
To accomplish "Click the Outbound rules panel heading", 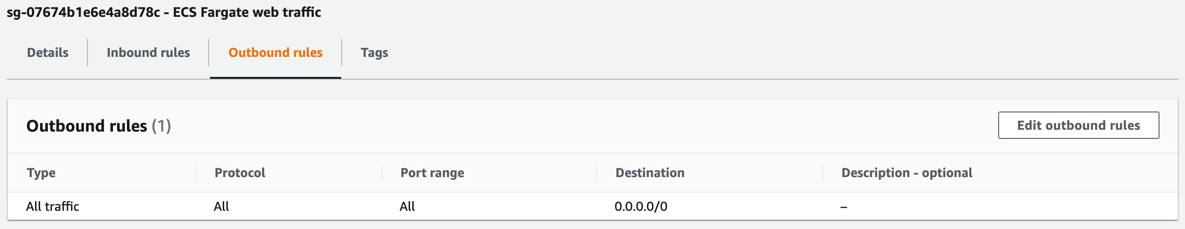I will [x=87, y=126].
